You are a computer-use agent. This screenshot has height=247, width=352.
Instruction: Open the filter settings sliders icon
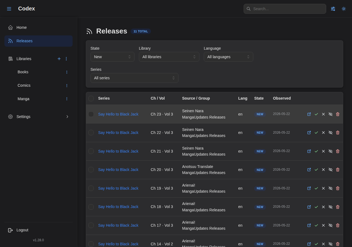(x=333, y=9)
